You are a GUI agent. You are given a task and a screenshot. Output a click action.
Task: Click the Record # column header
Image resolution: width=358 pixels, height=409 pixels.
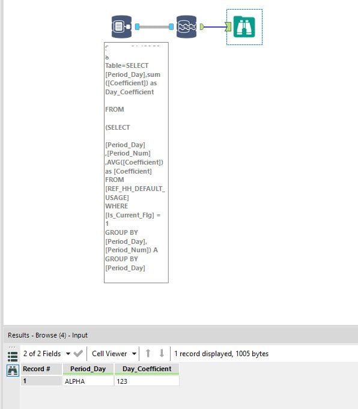[41, 369]
